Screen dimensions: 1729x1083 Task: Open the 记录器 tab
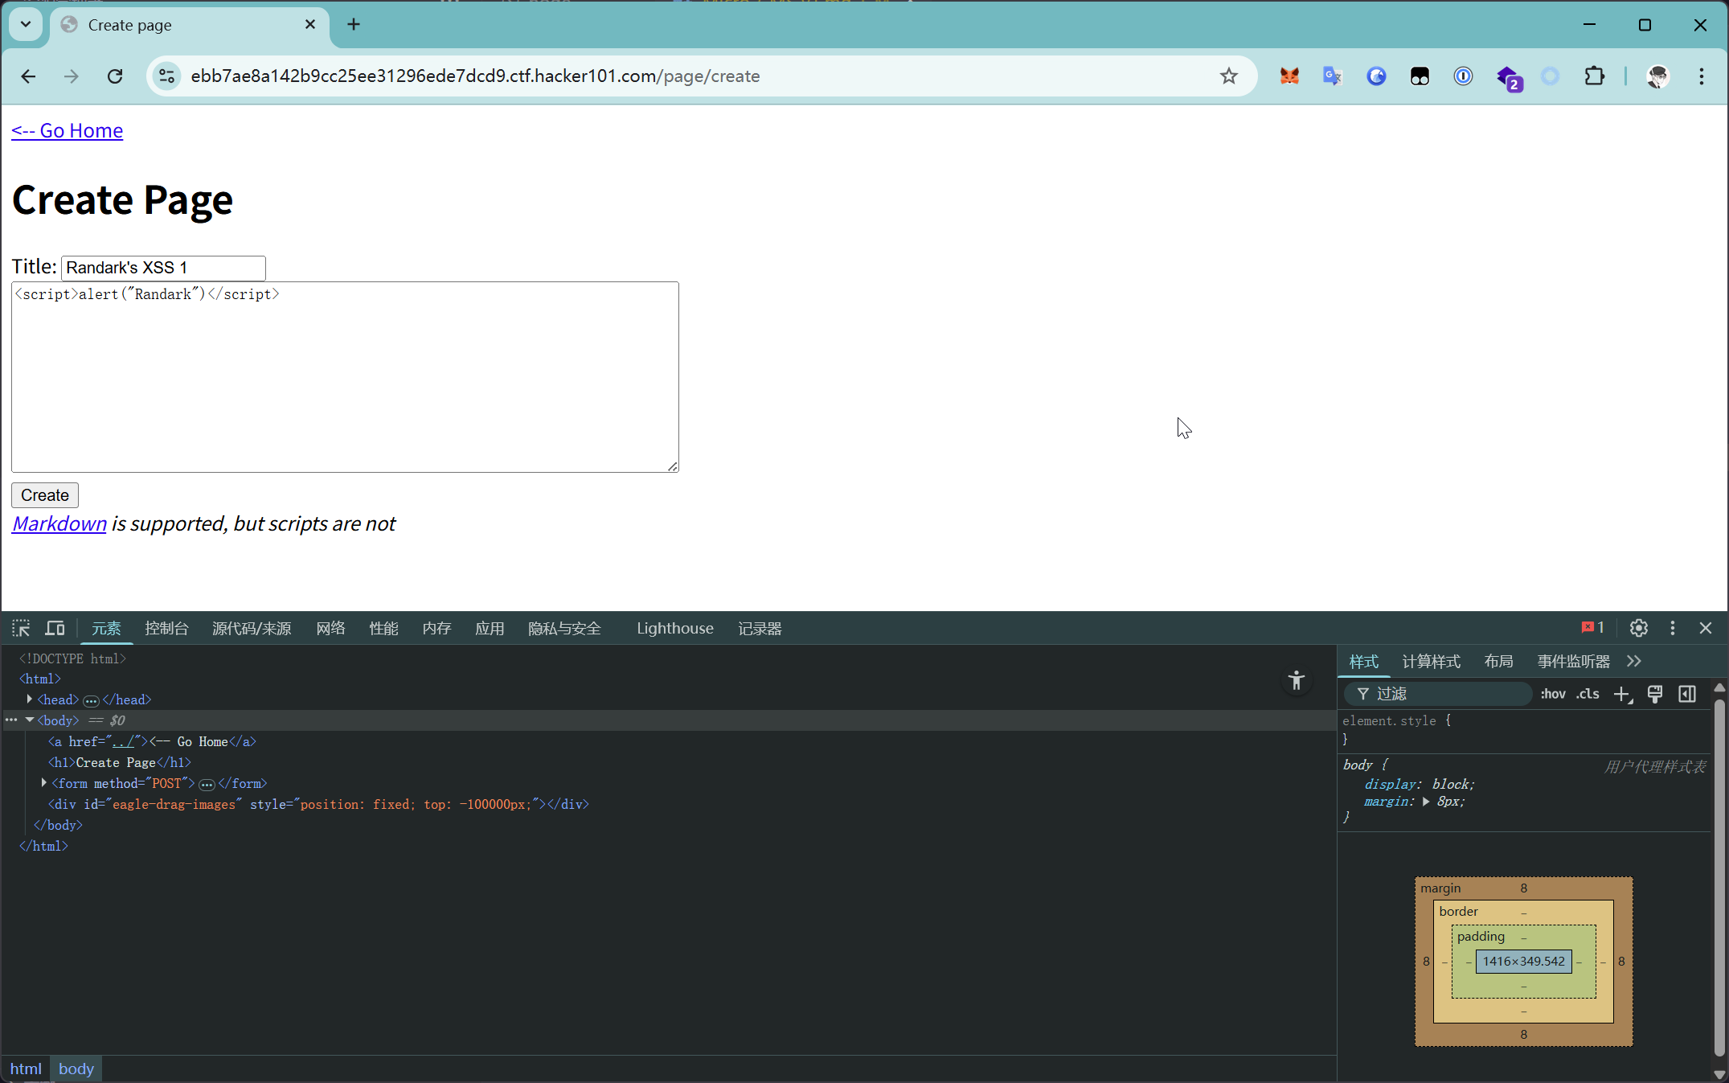[x=760, y=629]
